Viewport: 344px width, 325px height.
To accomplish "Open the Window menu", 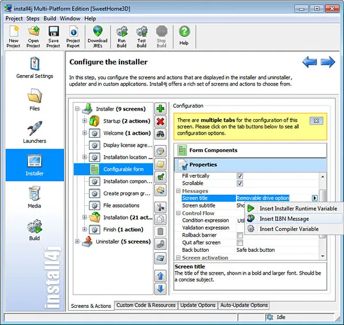I will (x=70, y=18).
